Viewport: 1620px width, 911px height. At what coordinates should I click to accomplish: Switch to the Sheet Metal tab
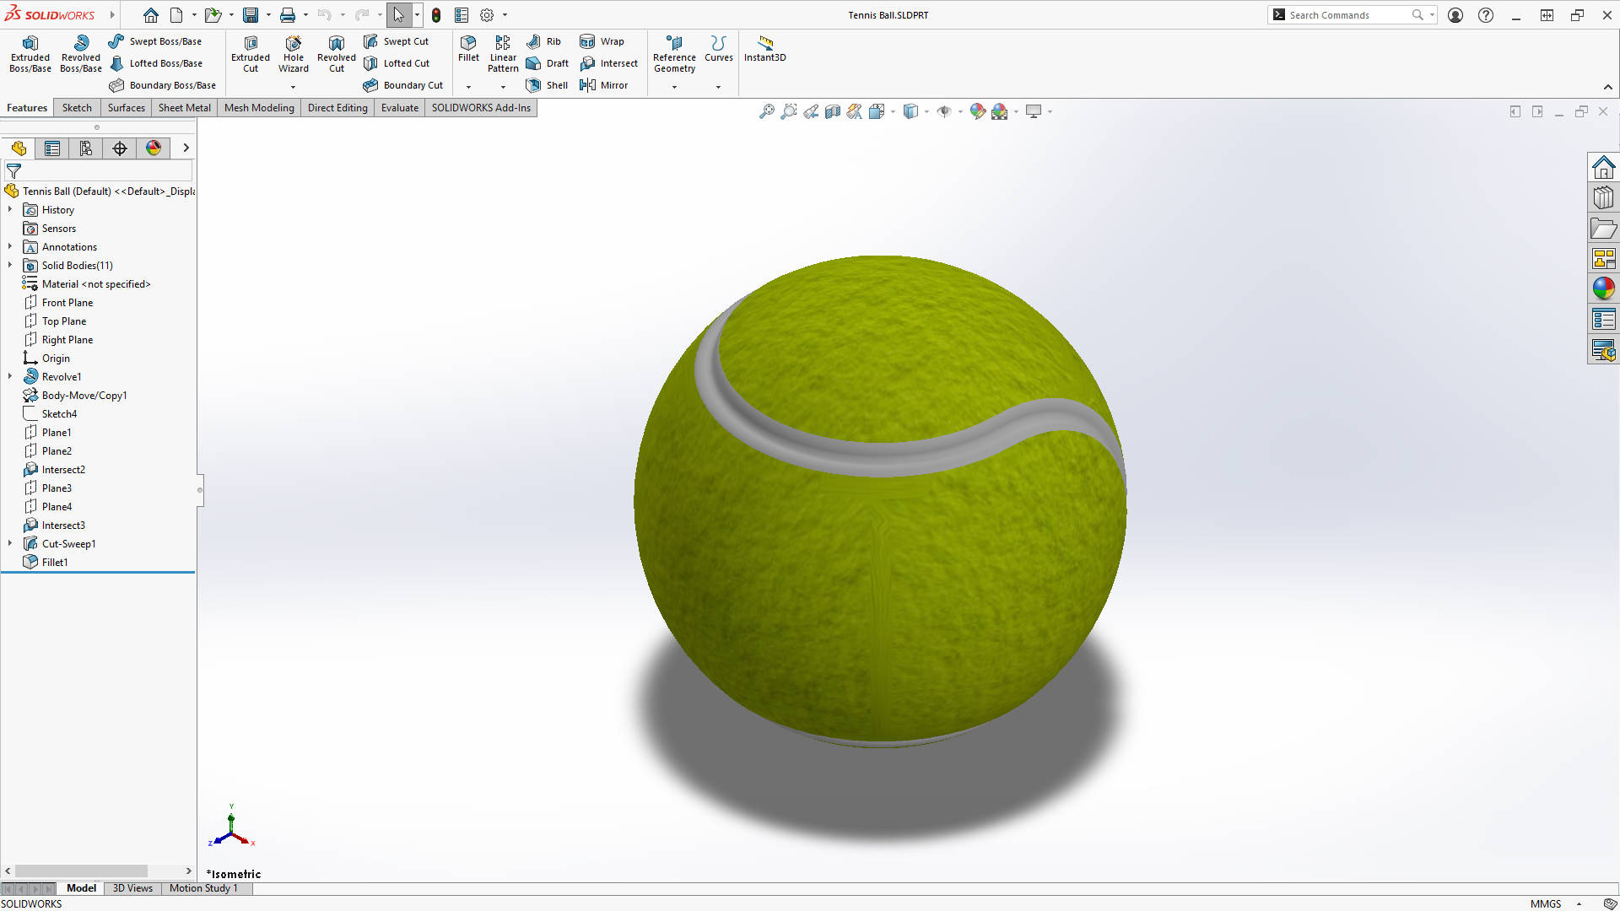[x=184, y=107]
